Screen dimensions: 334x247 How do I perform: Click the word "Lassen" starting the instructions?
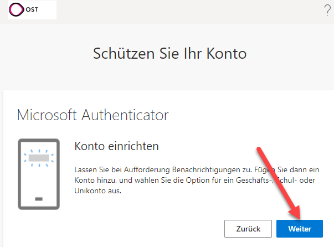click(86, 168)
